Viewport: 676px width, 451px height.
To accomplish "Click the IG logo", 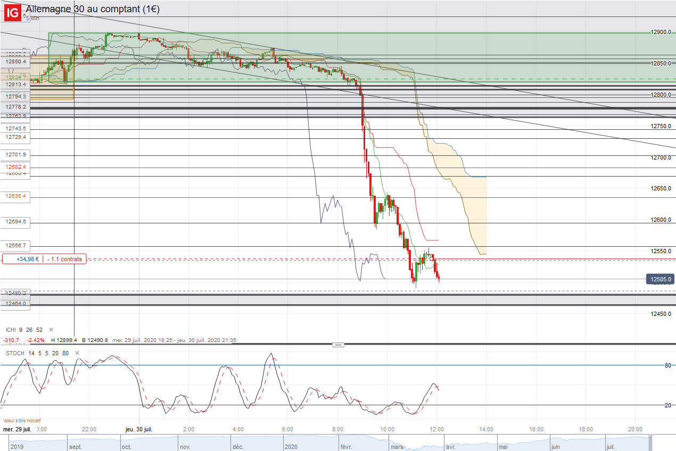I will coord(13,13).
